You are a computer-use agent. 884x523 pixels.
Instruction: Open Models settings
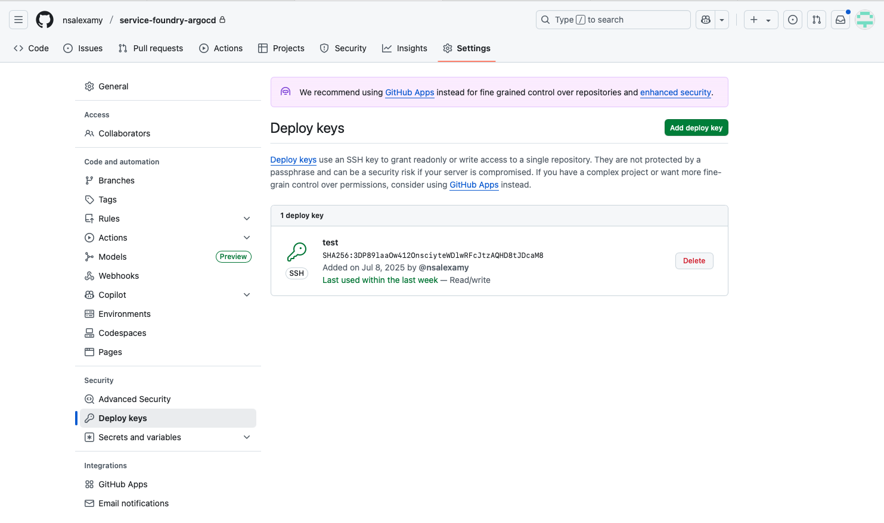(x=168, y=257)
